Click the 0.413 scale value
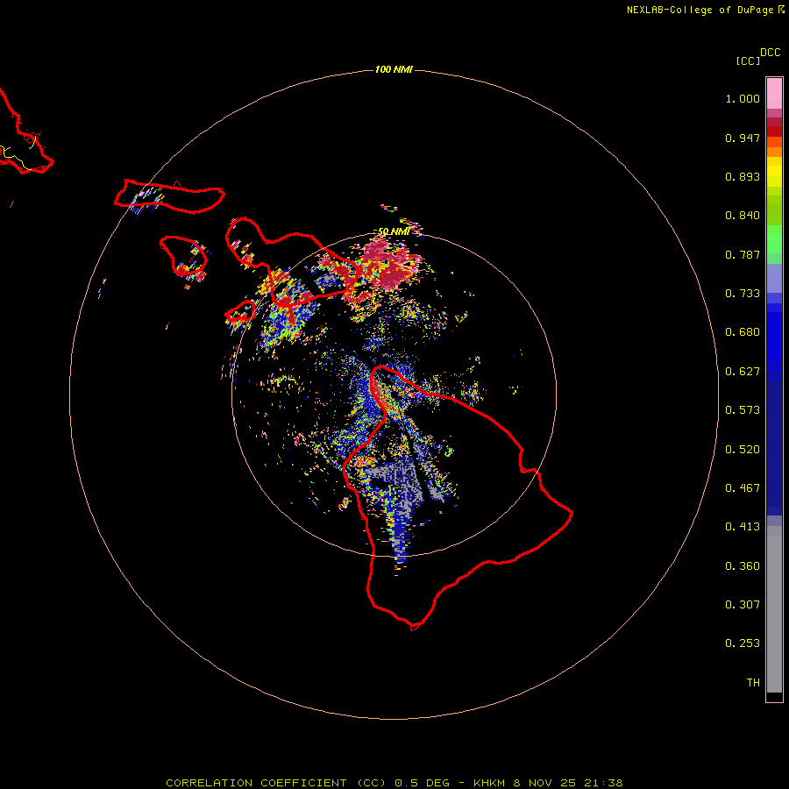The width and height of the screenshot is (789, 789). click(x=743, y=527)
